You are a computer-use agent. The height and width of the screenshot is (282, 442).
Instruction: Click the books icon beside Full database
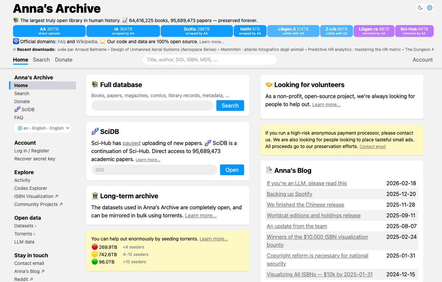(x=95, y=84)
